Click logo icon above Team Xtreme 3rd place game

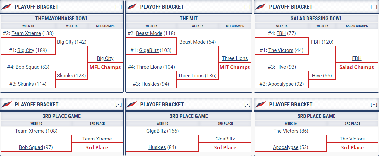click(x=7, y=104)
